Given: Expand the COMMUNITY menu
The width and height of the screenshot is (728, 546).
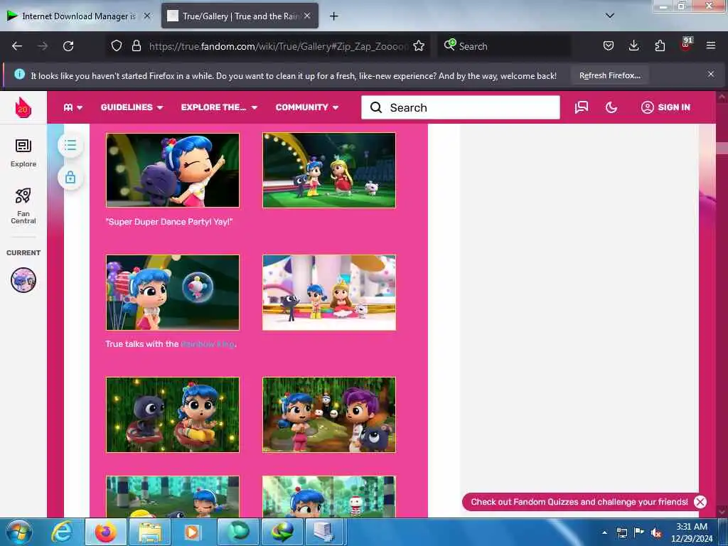Looking at the screenshot, I should pos(307,107).
